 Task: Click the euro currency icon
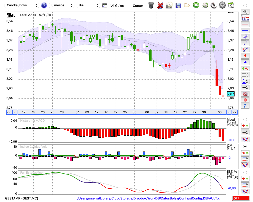click(214, 5)
